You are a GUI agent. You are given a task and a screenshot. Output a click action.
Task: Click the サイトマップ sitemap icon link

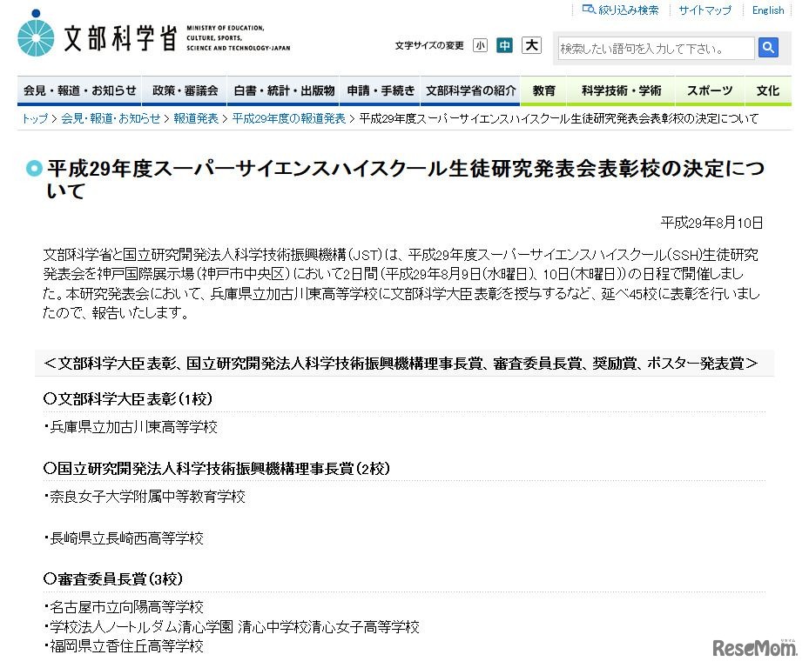[704, 10]
